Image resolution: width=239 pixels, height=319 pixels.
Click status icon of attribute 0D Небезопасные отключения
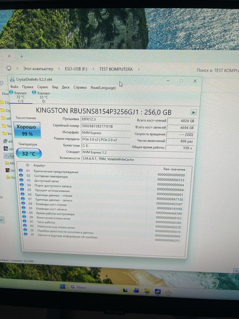coord(25,225)
